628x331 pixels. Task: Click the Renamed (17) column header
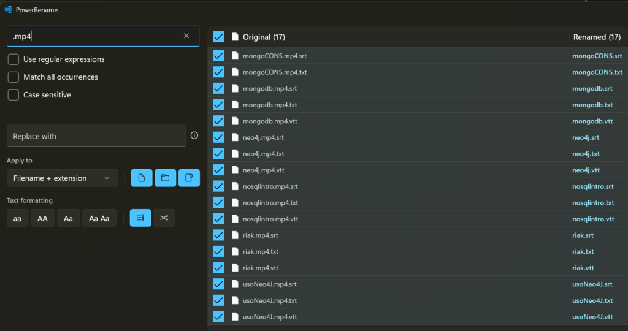coord(597,37)
